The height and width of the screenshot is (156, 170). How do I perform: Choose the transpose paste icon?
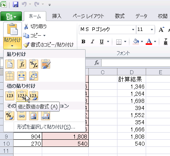click(x=33, y=76)
